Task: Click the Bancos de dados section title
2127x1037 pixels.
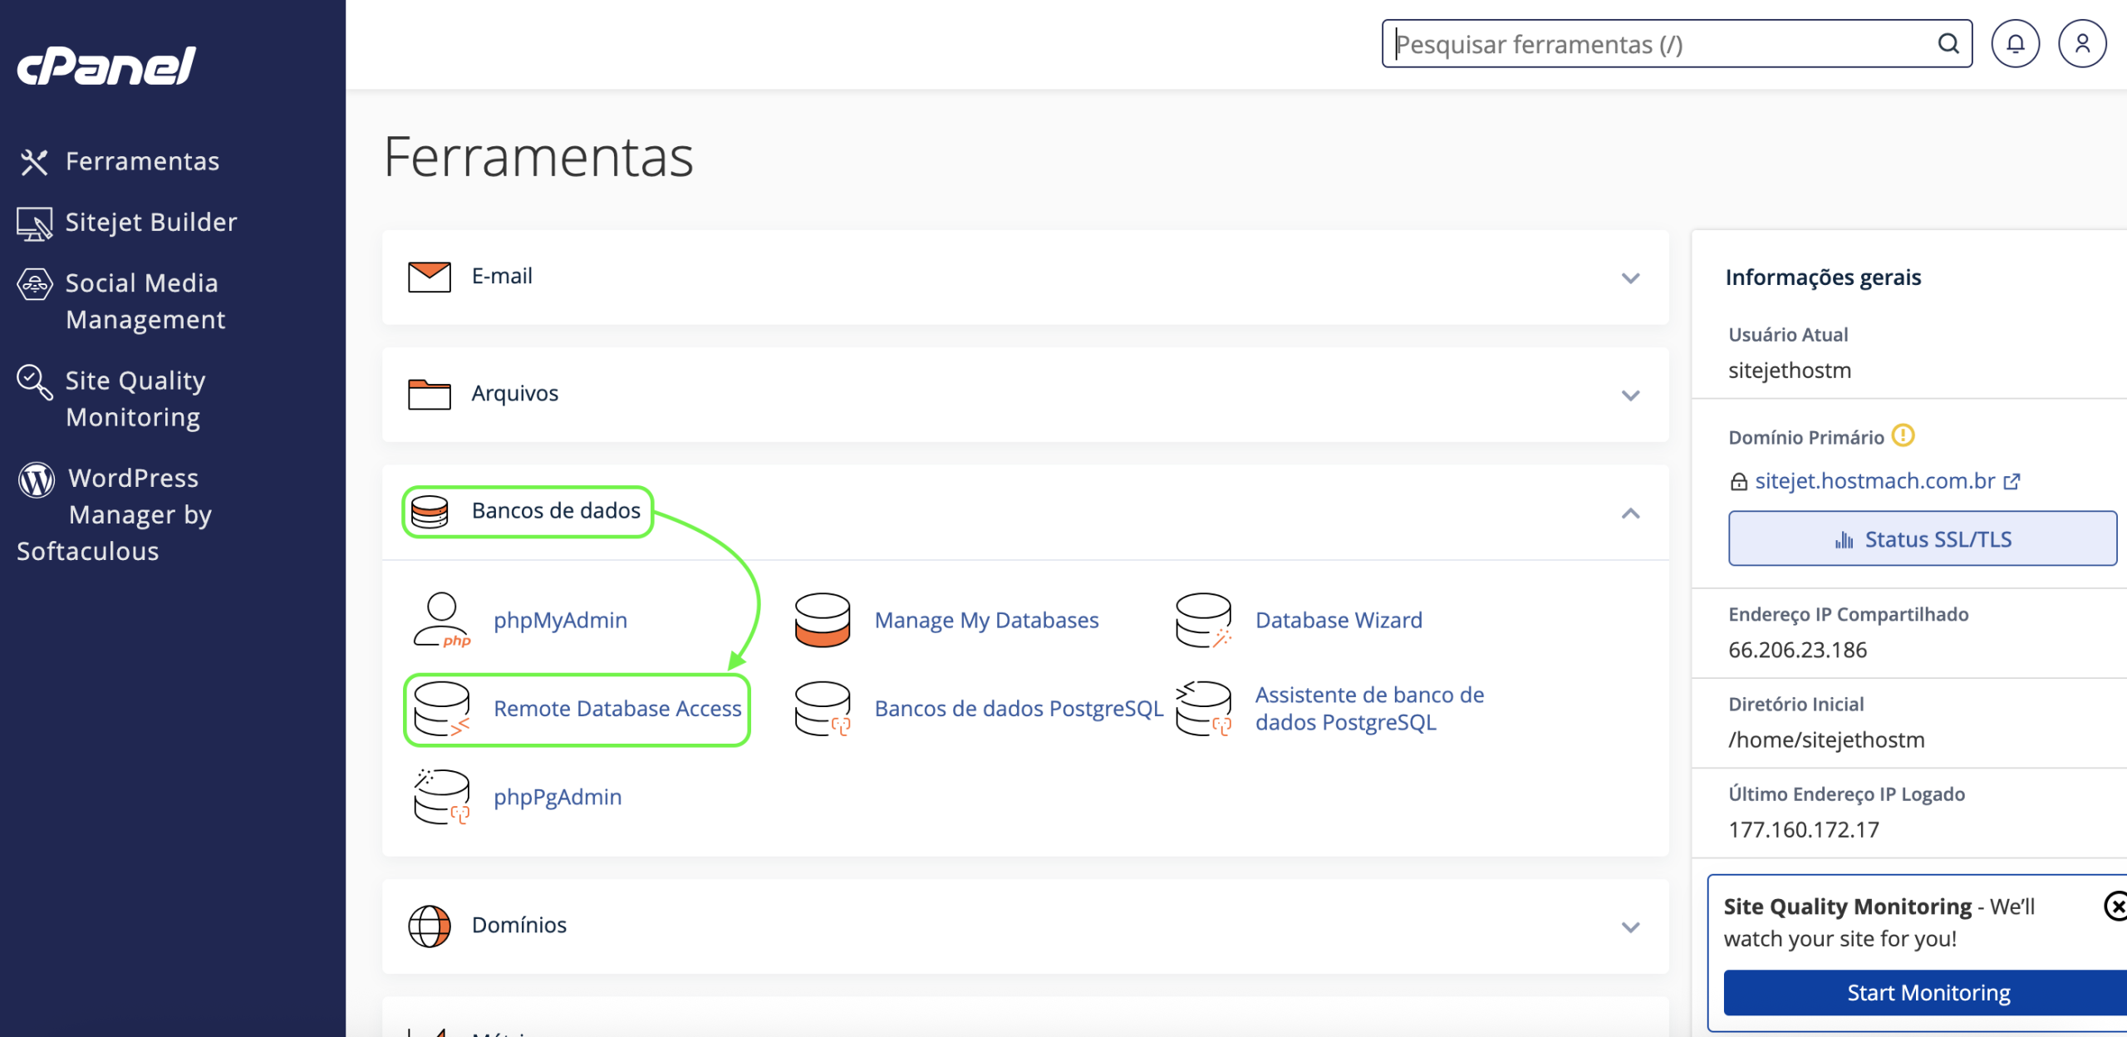Action: click(x=556, y=510)
